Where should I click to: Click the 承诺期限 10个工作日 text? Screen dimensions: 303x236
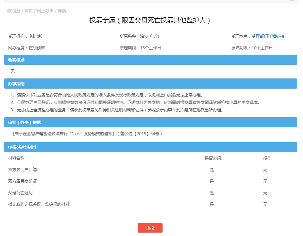tap(252, 48)
